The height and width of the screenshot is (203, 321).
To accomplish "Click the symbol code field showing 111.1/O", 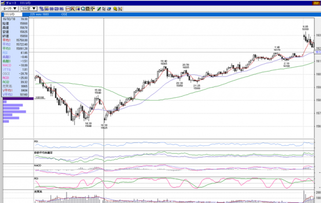I will click(x=12, y=14).
